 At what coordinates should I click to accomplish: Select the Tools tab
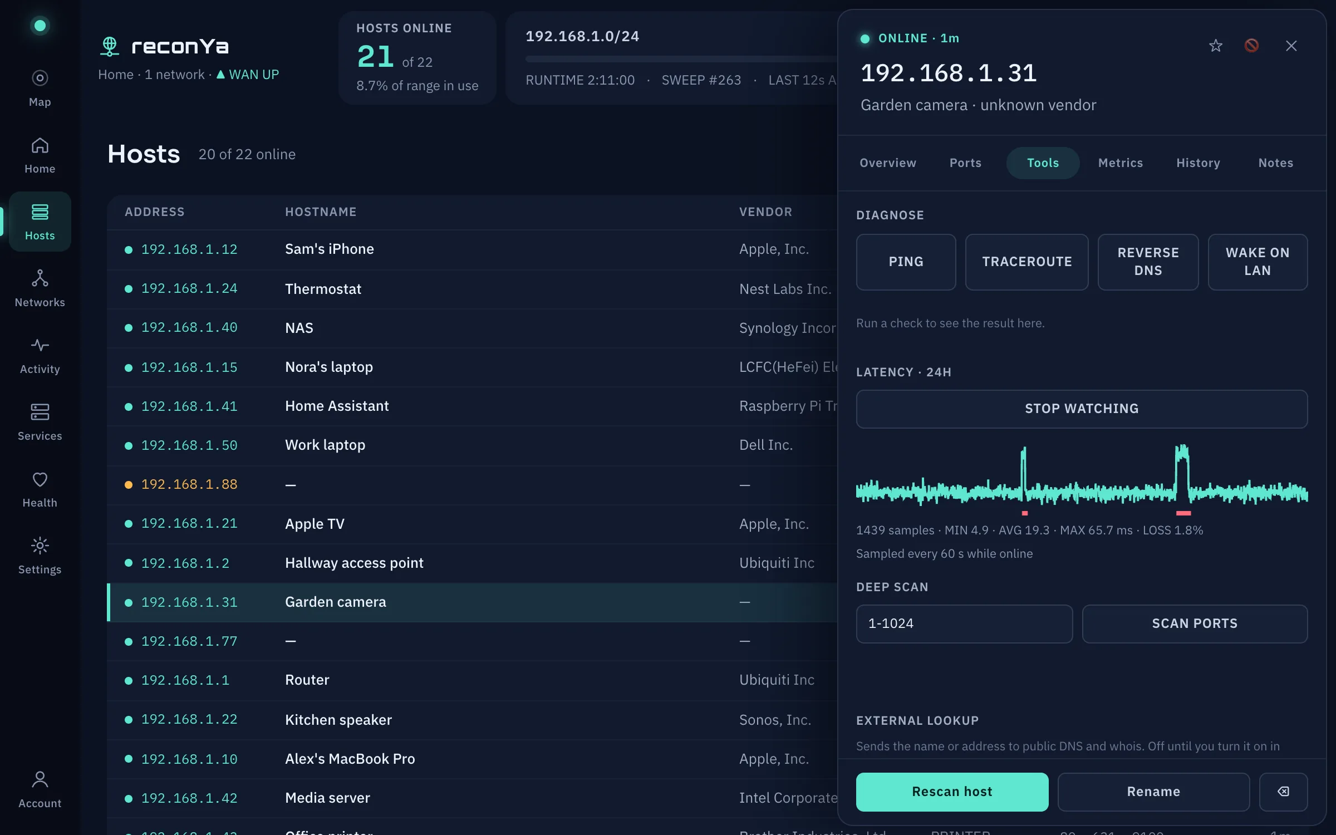coord(1043,163)
